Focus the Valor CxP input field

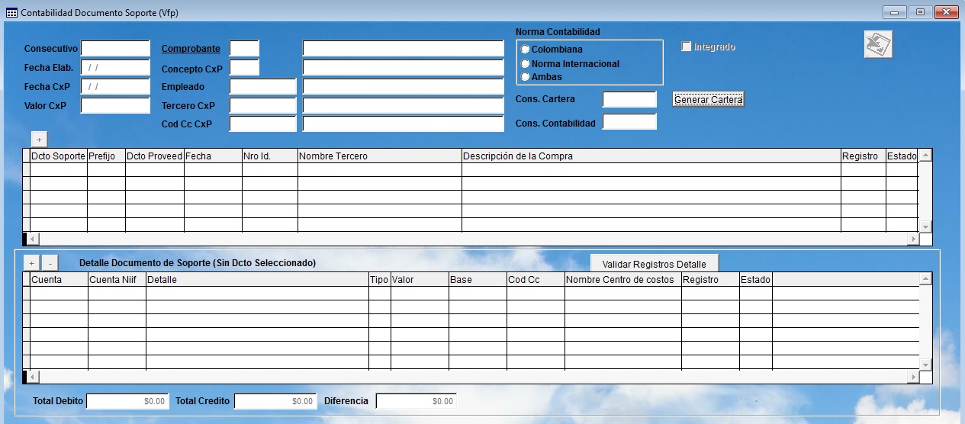click(115, 105)
